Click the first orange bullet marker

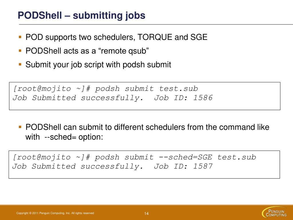[x=20, y=37]
